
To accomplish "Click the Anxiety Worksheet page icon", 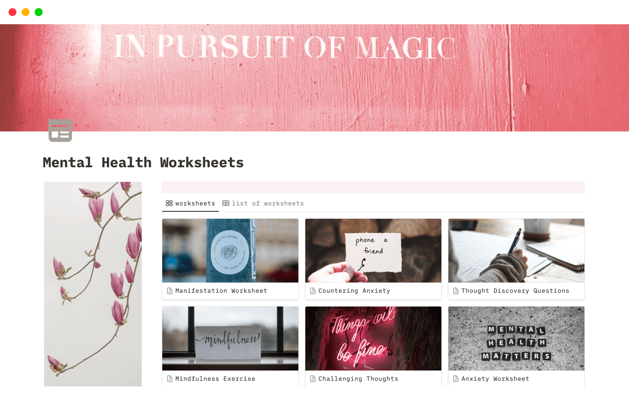I will pos(456,379).
